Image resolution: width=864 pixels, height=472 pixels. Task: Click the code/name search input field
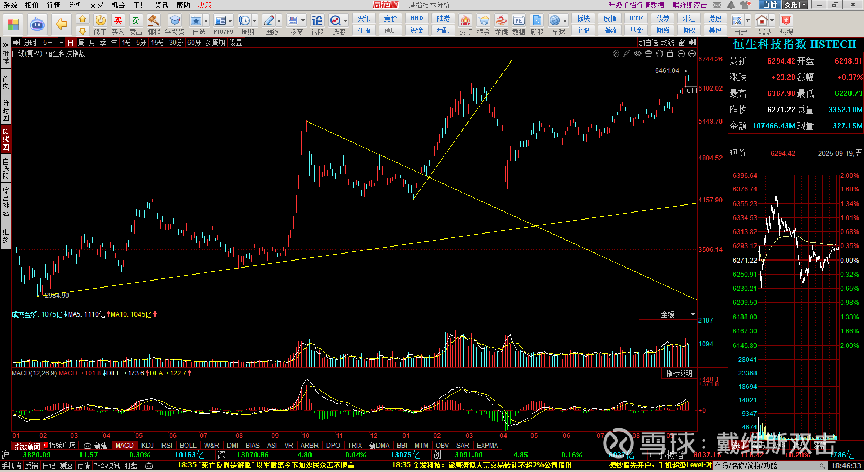(769, 466)
